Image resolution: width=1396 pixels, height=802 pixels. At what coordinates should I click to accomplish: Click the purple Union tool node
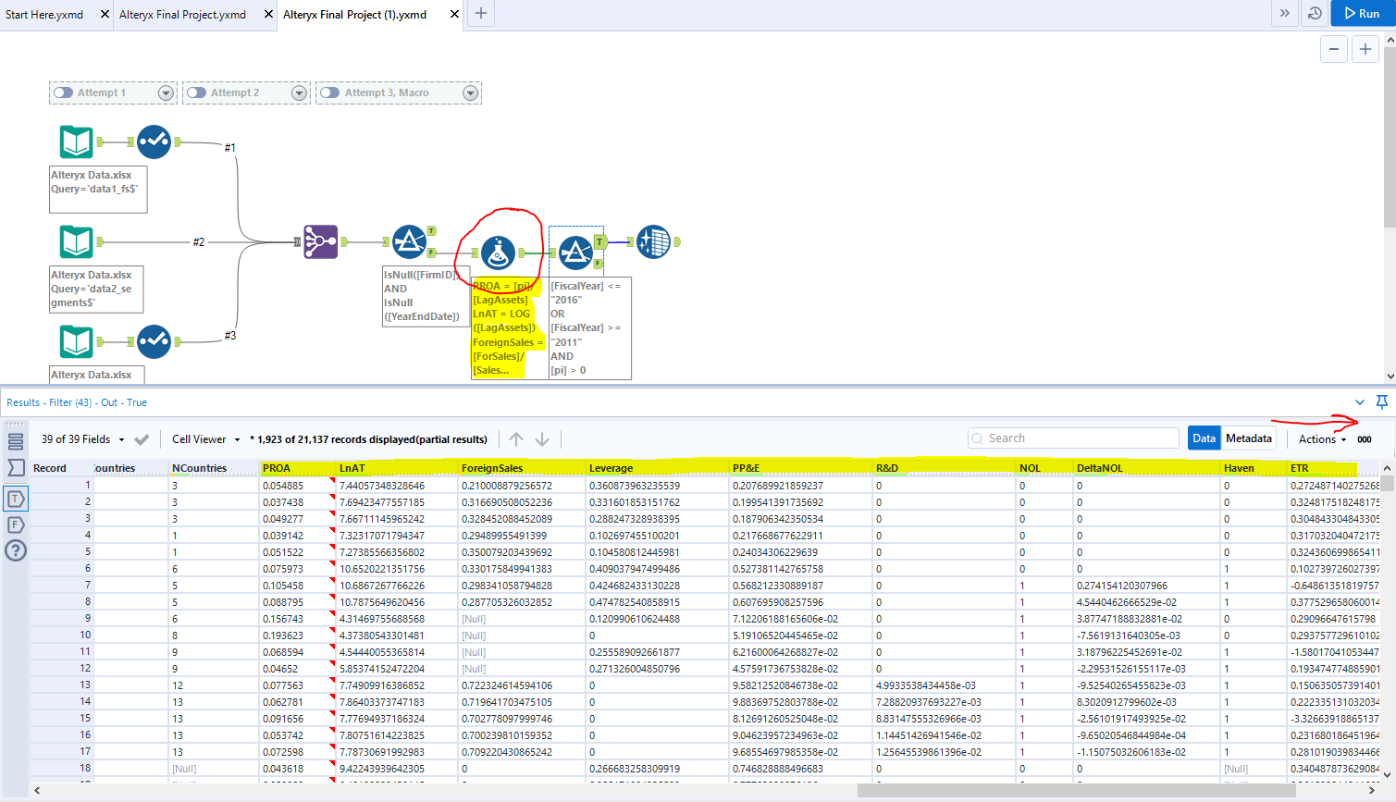[x=321, y=242]
